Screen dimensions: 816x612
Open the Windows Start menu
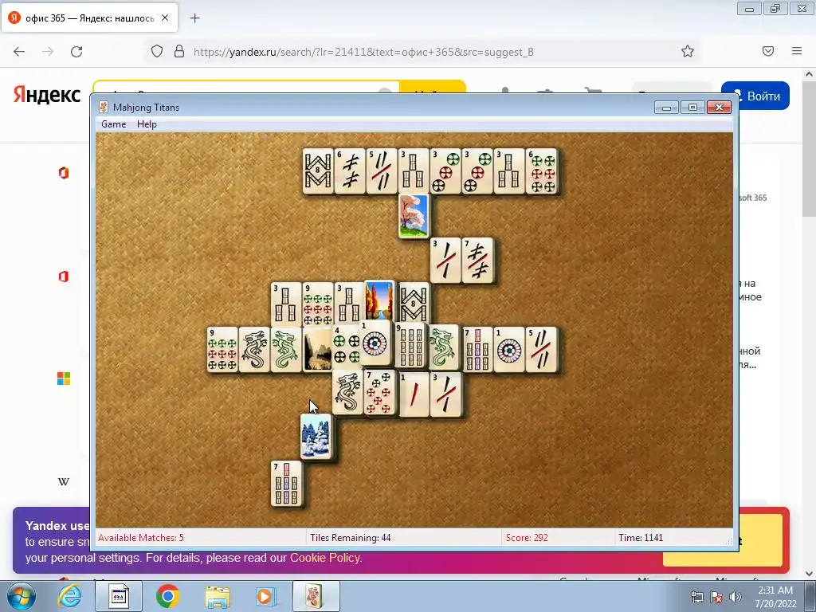point(21,596)
